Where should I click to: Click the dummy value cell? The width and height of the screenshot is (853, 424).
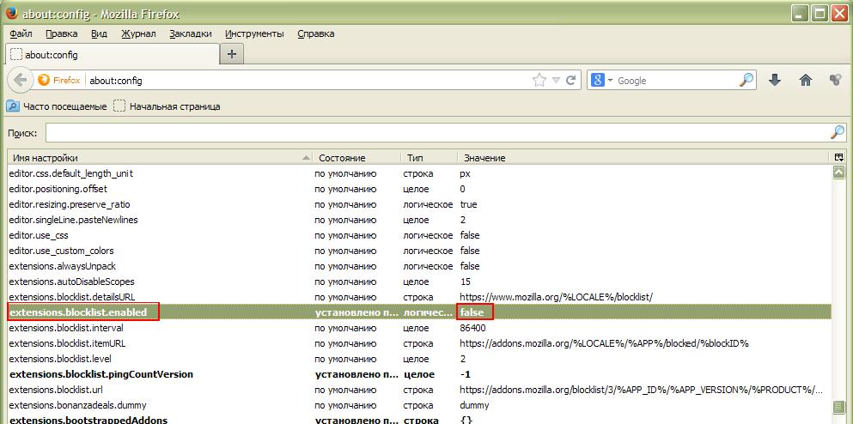(474, 405)
